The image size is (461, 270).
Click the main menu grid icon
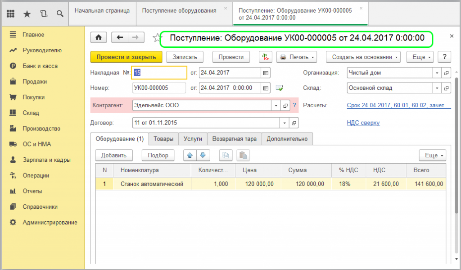10,14
